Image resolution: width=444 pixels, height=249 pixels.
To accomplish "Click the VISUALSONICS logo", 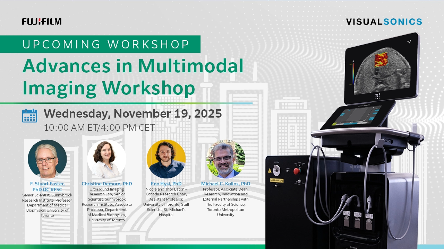I will [x=383, y=21].
